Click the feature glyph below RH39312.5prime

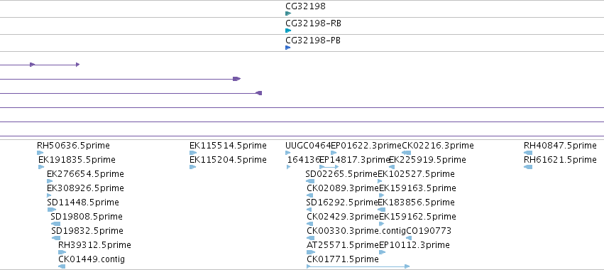(62, 252)
